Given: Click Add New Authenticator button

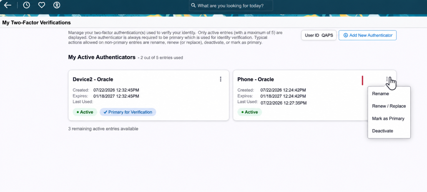Looking at the screenshot, I should click(367, 35).
